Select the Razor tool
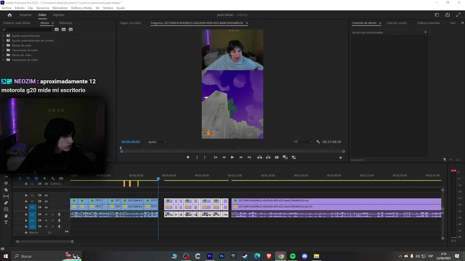Image resolution: width=465 pixels, height=261 pixels. (6, 190)
